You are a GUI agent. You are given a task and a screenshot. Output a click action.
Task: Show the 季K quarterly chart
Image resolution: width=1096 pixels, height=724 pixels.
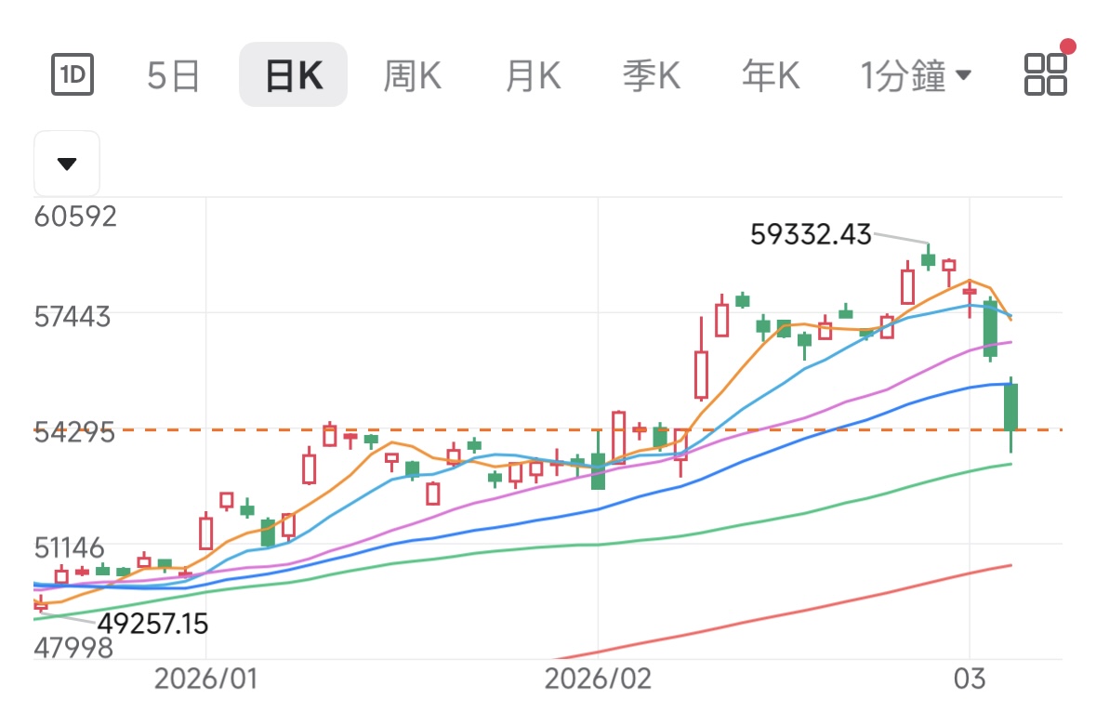pos(652,75)
